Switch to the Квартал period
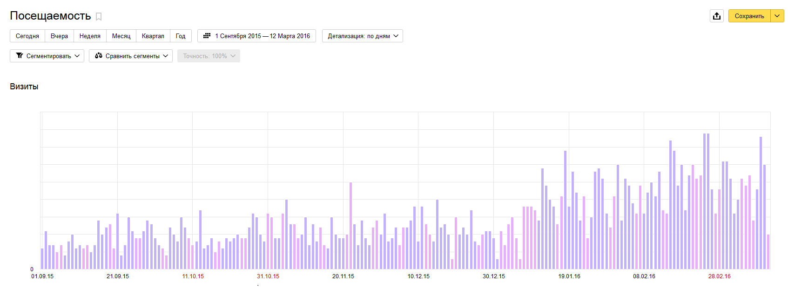 click(x=153, y=36)
